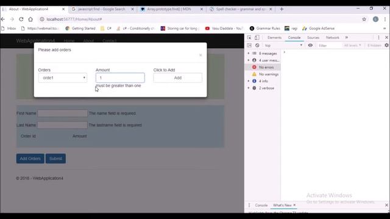
Task: Close the Please add orders modal
Action: (x=200, y=55)
